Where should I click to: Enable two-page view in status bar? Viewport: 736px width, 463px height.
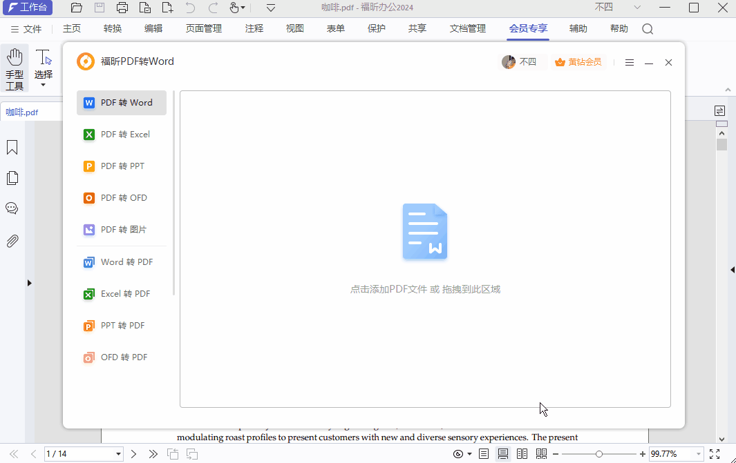[522, 454]
